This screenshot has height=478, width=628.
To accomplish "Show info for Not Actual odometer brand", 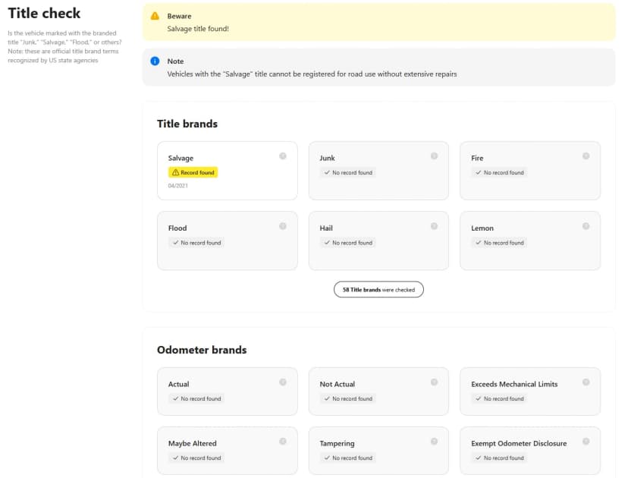I will tap(434, 382).
